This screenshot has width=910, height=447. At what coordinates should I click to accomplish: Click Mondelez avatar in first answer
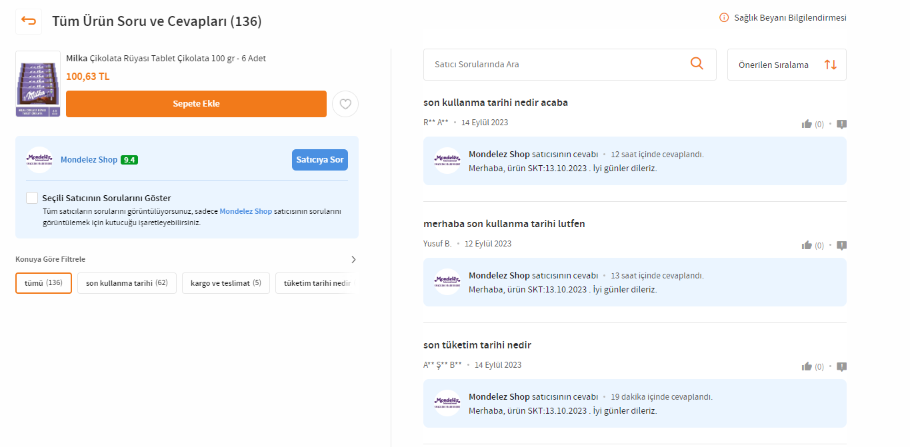pyautogui.click(x=447, y=161)
